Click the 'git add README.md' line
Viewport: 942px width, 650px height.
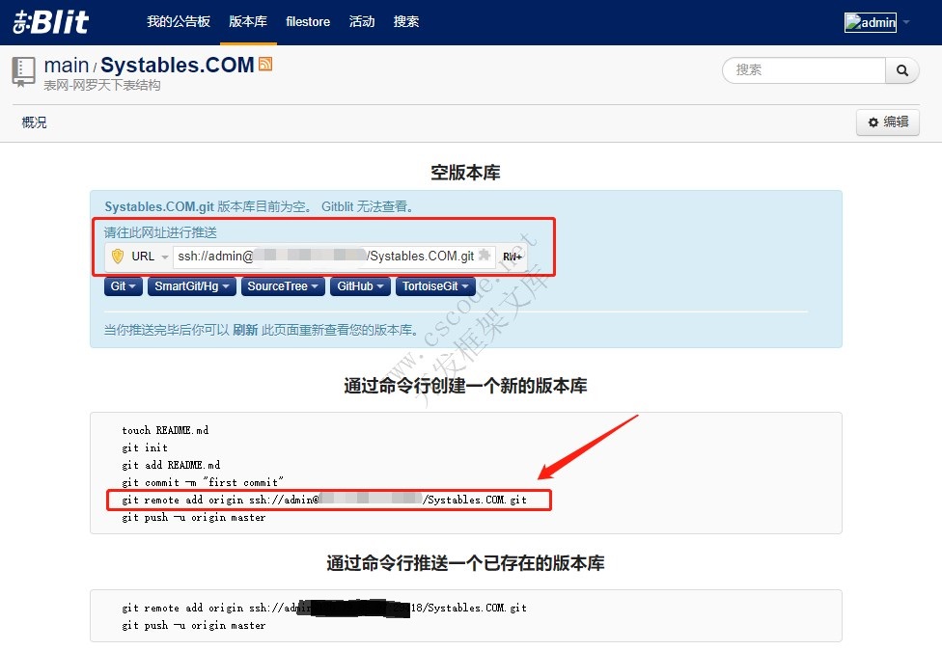point(171,465)
